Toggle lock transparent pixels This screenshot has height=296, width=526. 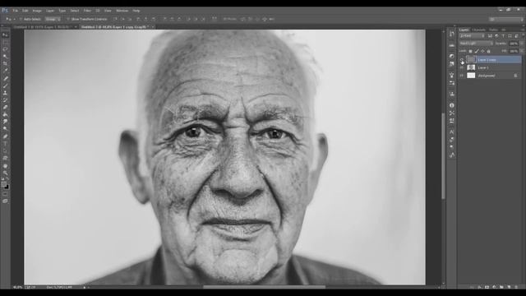[470, 51]
